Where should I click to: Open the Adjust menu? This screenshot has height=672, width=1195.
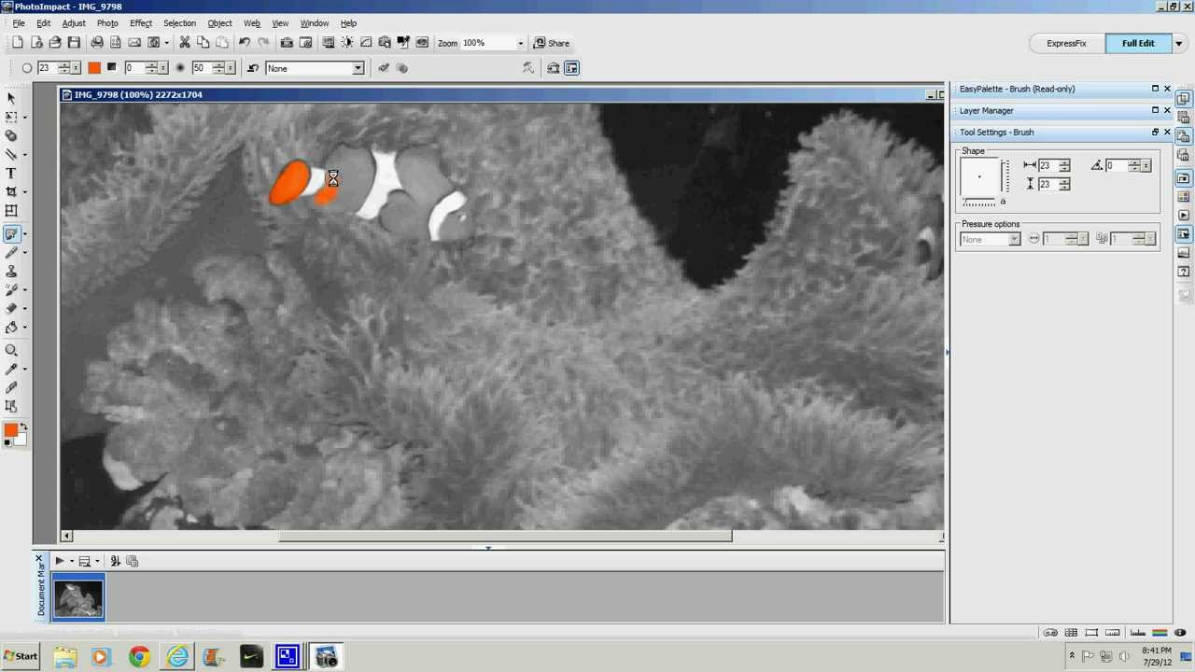[74, 23]
